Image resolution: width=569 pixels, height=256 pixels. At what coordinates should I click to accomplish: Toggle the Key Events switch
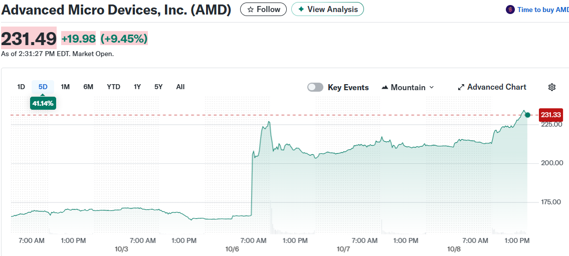[x=315, y=87]
